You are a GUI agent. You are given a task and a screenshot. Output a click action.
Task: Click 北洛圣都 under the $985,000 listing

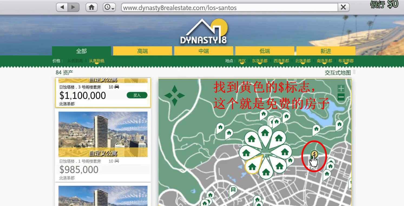67,178
